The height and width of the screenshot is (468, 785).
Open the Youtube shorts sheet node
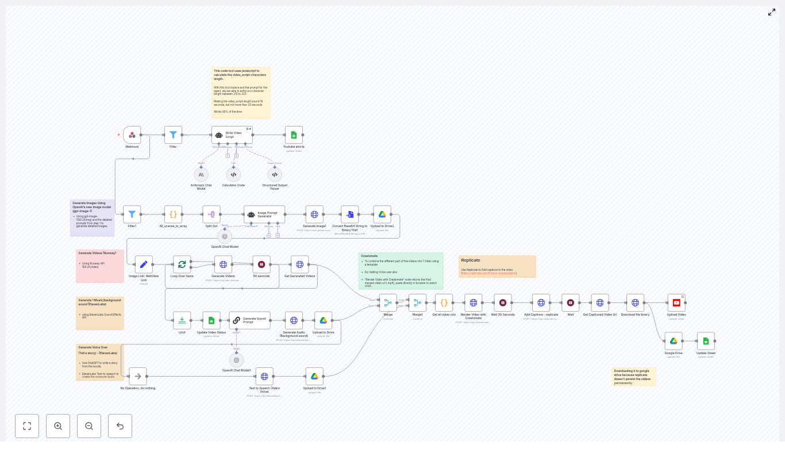coord(294,135)
